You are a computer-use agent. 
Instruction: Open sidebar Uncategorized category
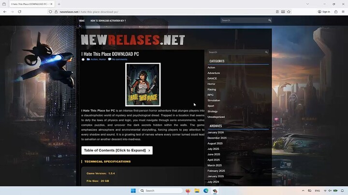pyautogui.click(x=216, y=117)
